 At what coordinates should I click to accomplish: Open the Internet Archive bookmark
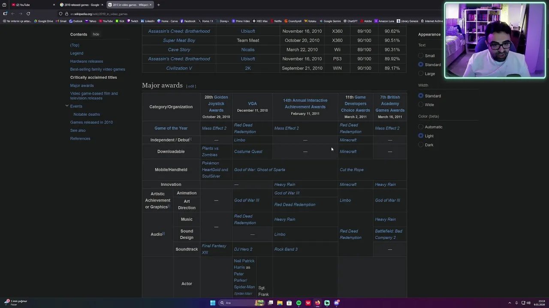pos(432,21)
